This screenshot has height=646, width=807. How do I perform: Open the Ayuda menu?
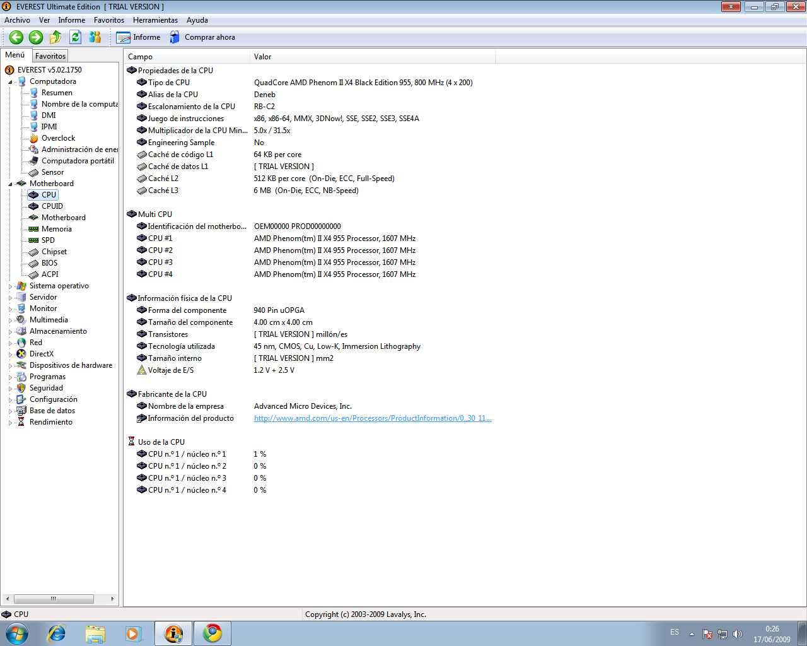click(197, 20)
